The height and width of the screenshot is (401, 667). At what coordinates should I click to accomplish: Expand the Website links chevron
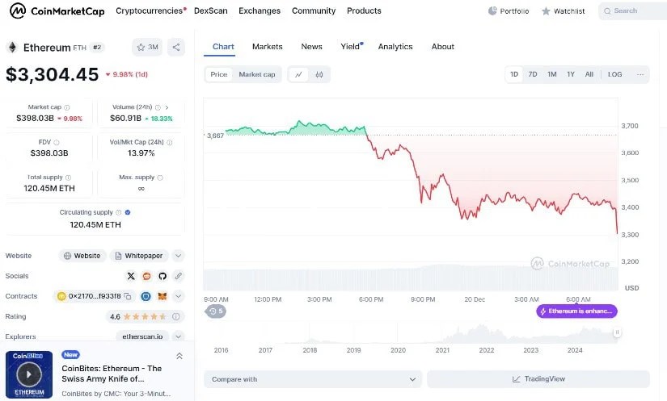(x=178, y=256)
